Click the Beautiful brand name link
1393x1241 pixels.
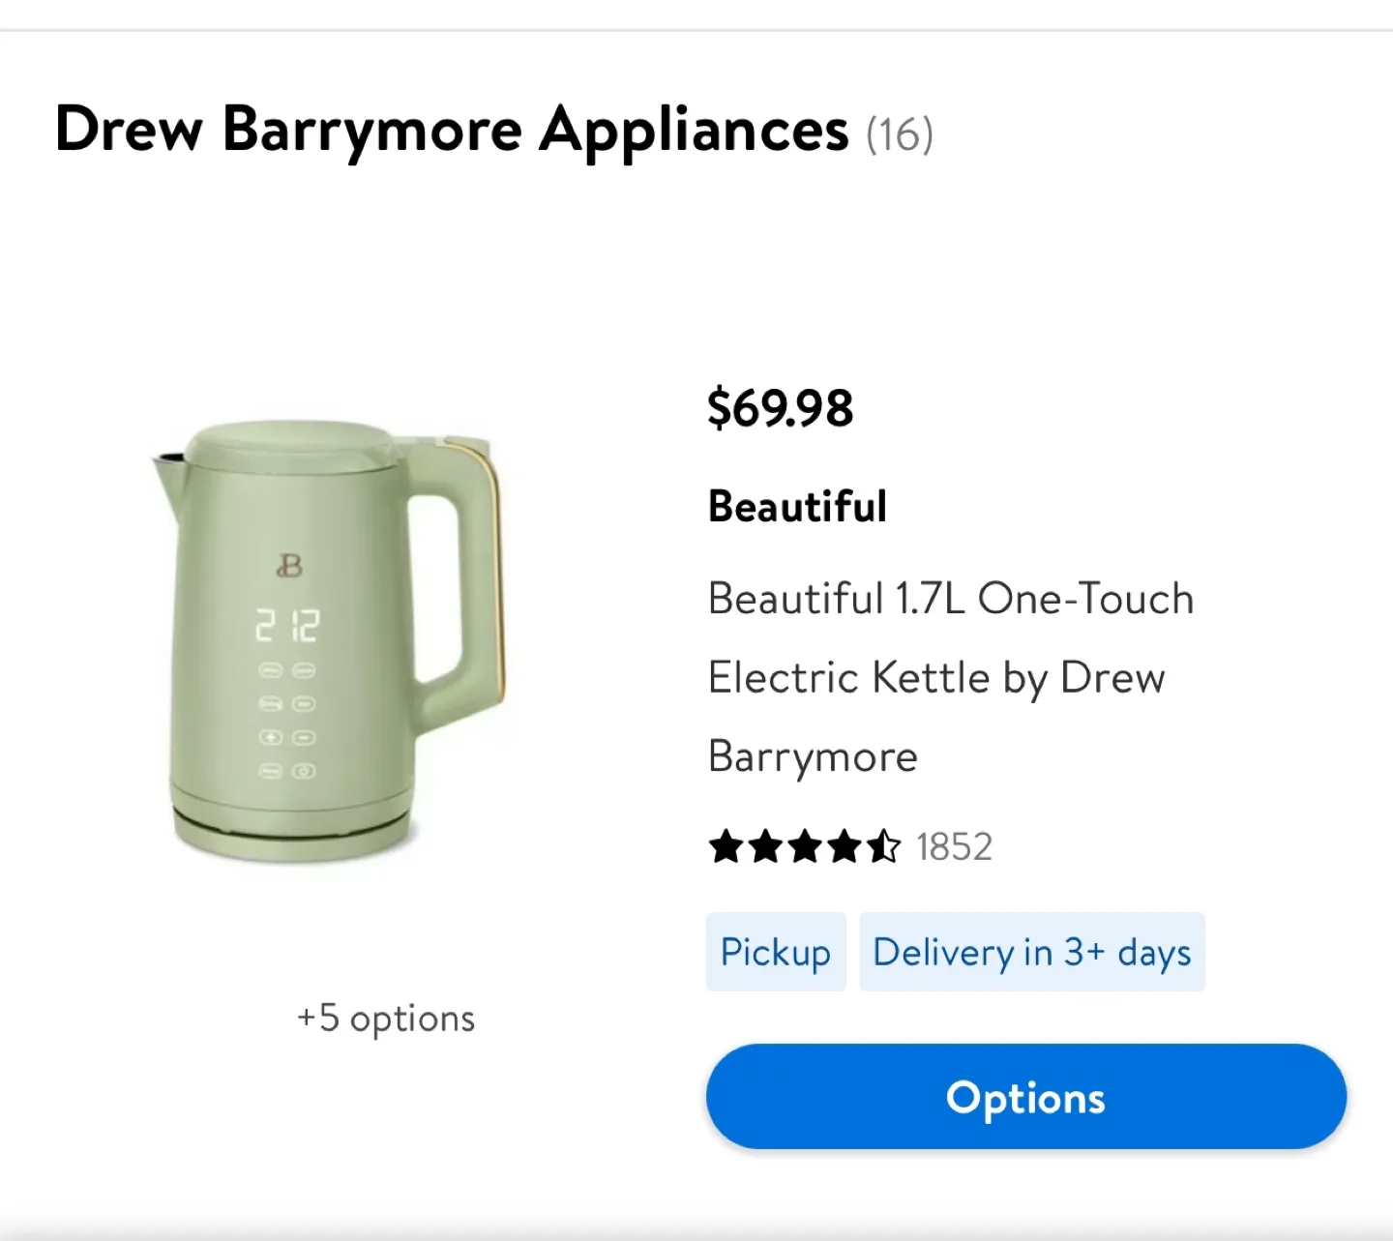(797, 506)
